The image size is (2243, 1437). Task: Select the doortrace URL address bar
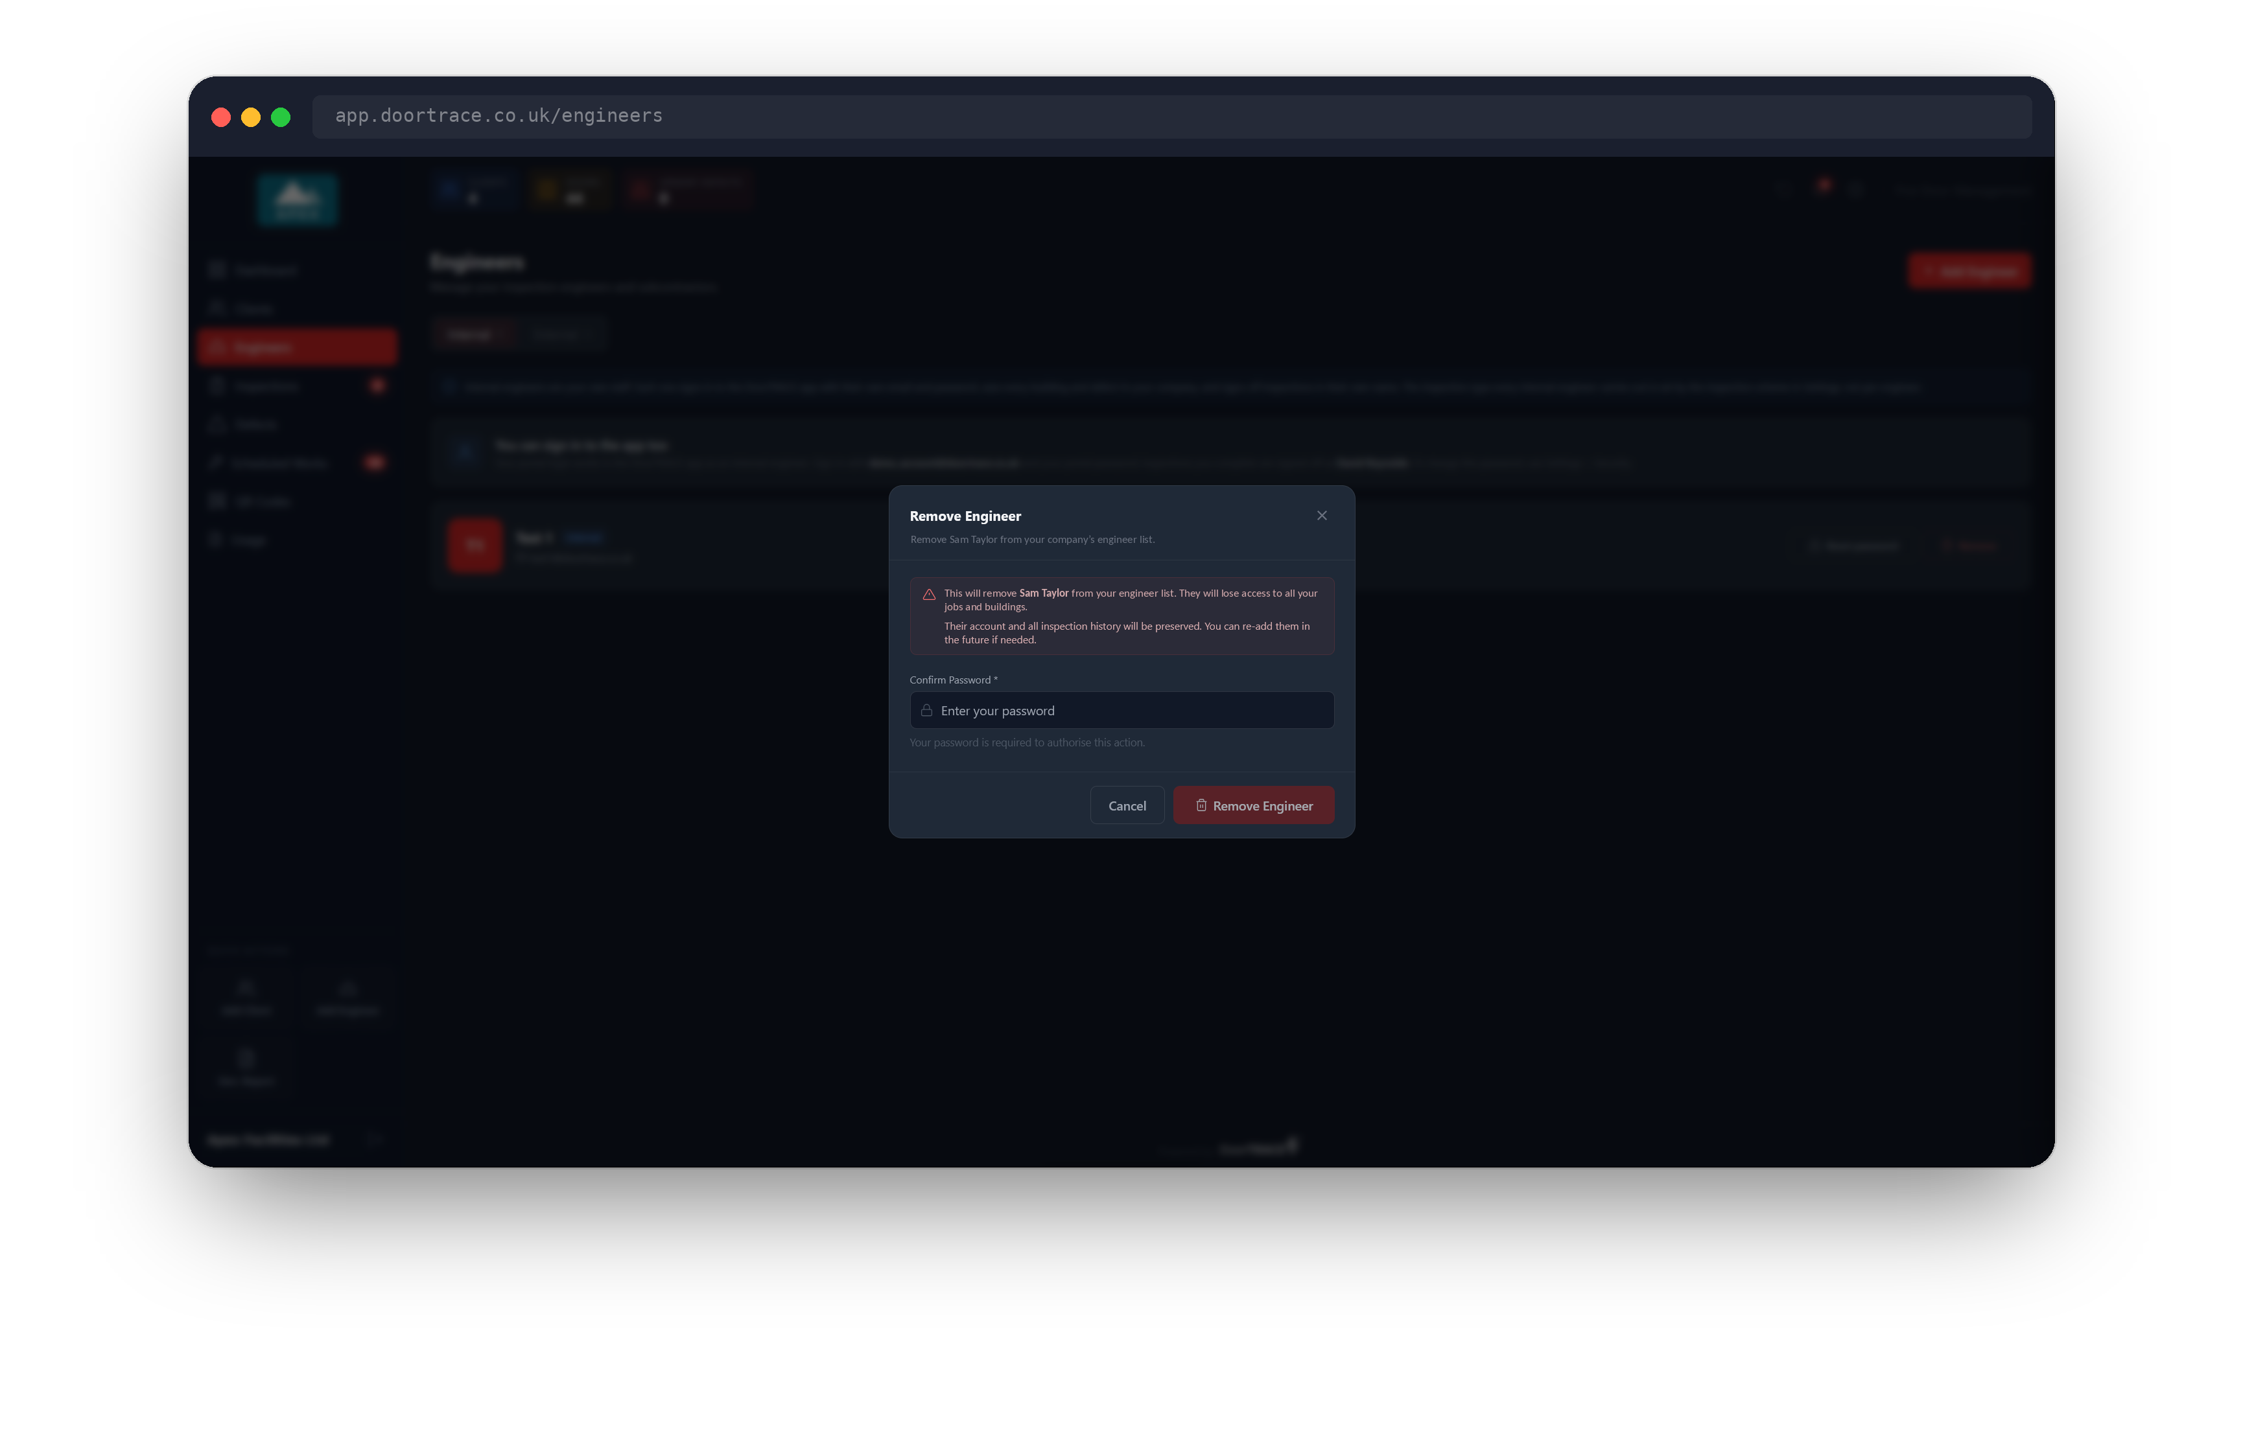(1171, 116)
